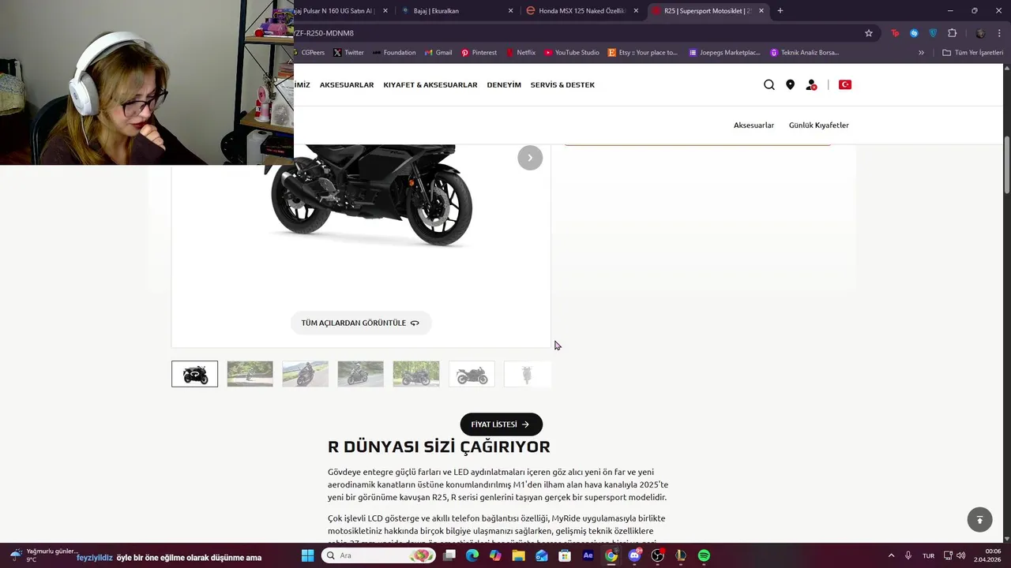
Task: Select the first black motorcycle thumbnail
Action: coord(195,374)
